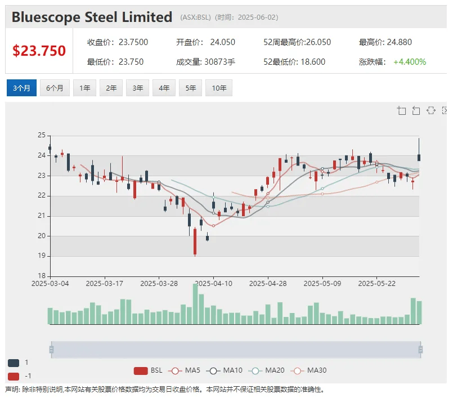
Task: Click the 2025-05-22 x-axis date label
Action: (x=376, y=284)
